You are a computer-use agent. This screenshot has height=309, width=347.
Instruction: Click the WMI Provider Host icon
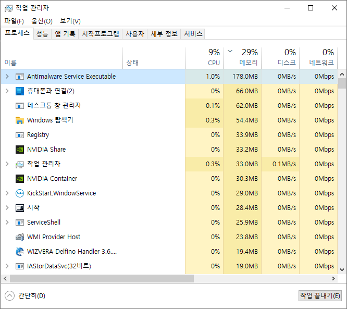pyautogui.click(x=20, y=237)
